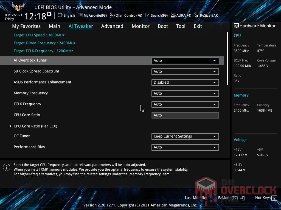Click the Hardware Monitor panel icon
Image resolution: width=281 pixels, height=210 pixels.
pyautogui.click(x=236, y=26)
